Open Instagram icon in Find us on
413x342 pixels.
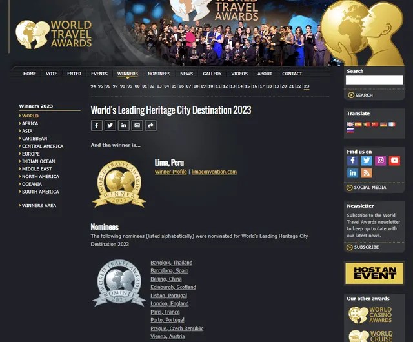(381, 161)
